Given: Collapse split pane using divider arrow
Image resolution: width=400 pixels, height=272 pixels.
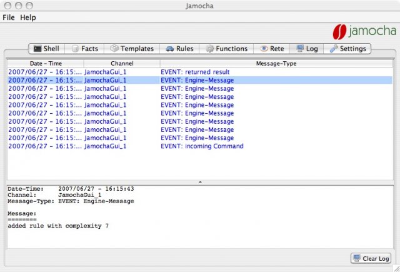Looking at the screenshot, I should click(x=199, y=182).
